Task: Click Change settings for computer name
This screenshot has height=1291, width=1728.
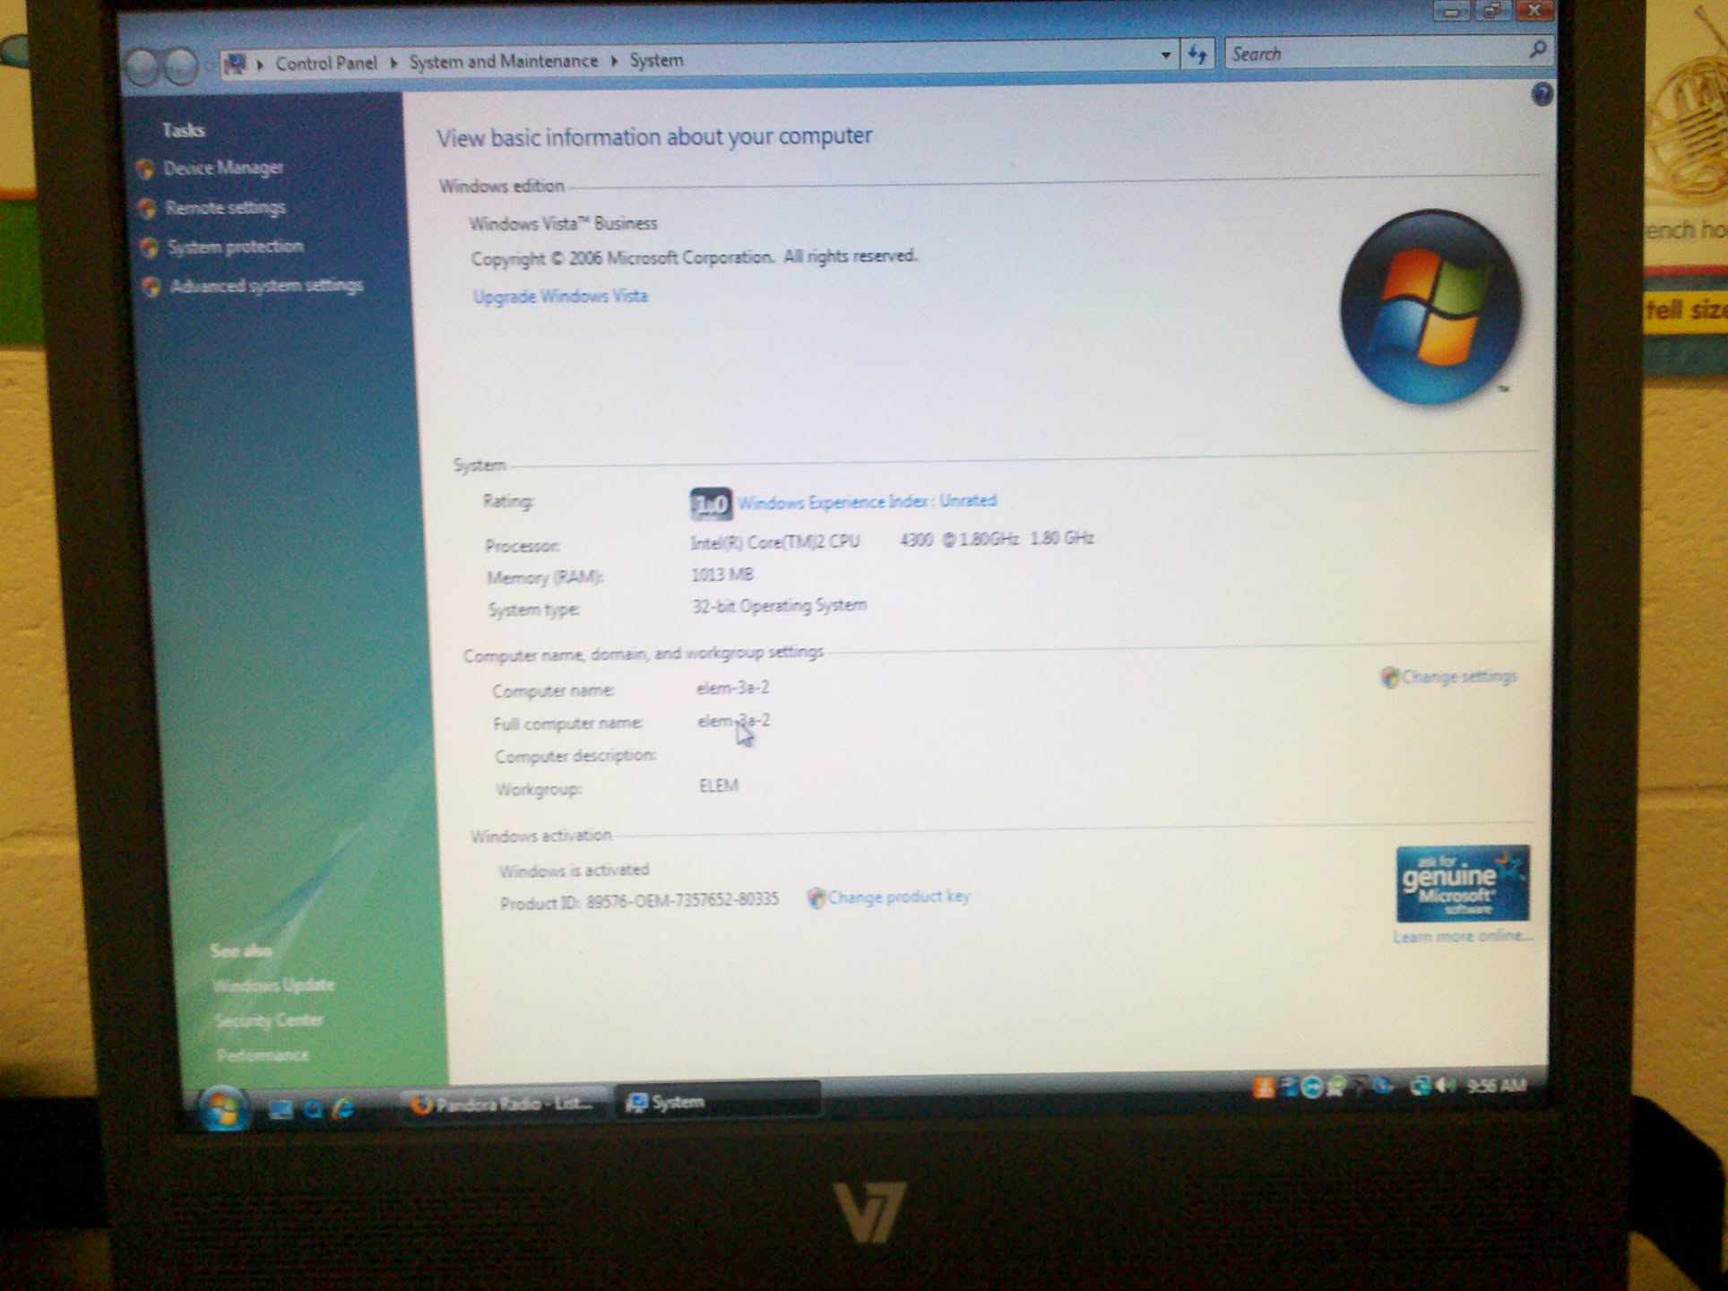Action: [x=1457, y=677]
